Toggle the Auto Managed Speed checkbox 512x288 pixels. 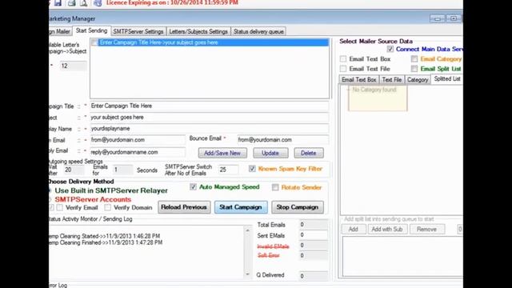pyautogui.click(x=193, y=186)
